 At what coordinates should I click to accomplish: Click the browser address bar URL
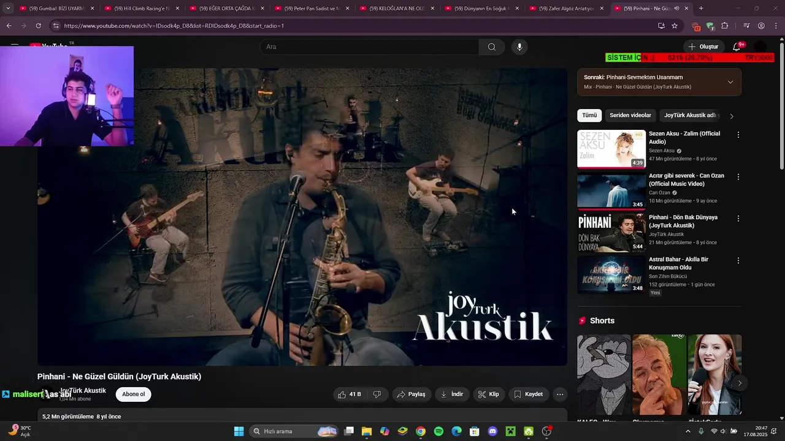(174, 26)
